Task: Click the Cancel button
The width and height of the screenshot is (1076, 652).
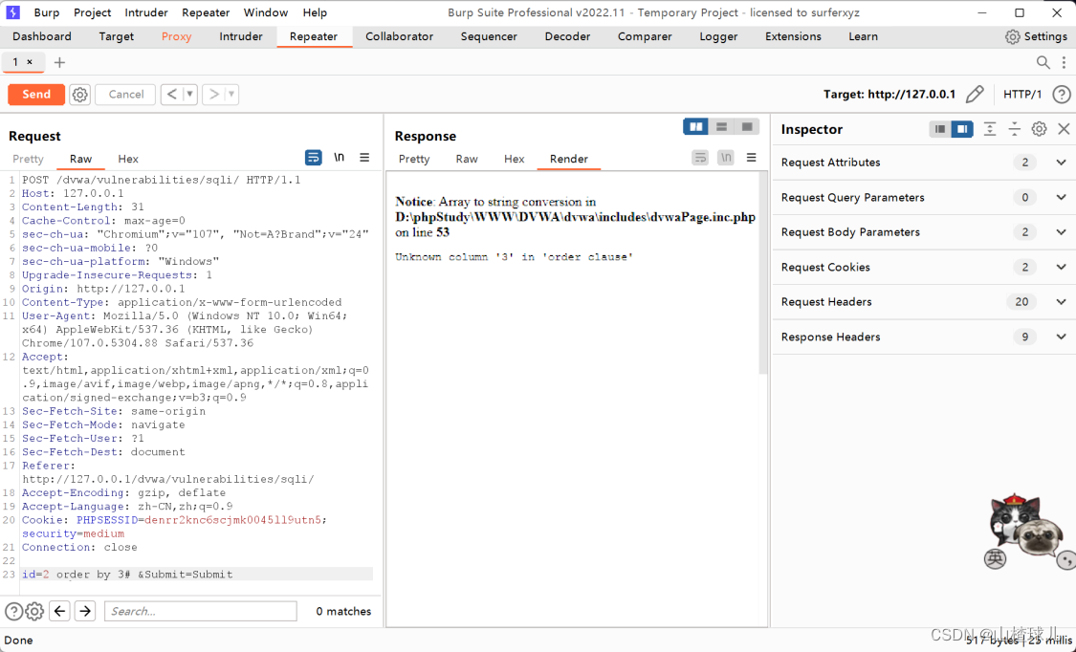Action: click(x=125, y=95)
